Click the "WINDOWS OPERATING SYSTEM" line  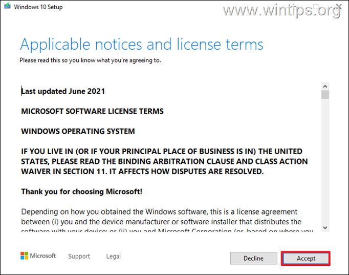point(78,131)
